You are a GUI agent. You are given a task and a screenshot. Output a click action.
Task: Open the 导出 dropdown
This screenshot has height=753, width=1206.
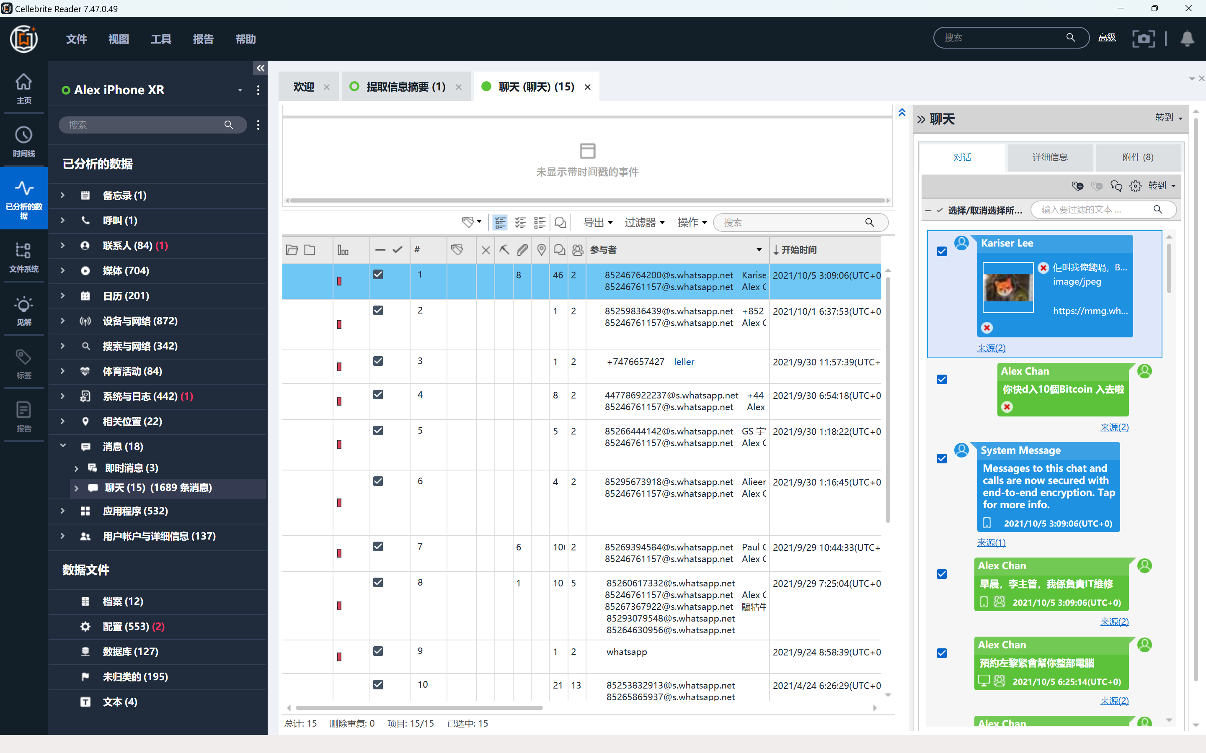(597, 223)
